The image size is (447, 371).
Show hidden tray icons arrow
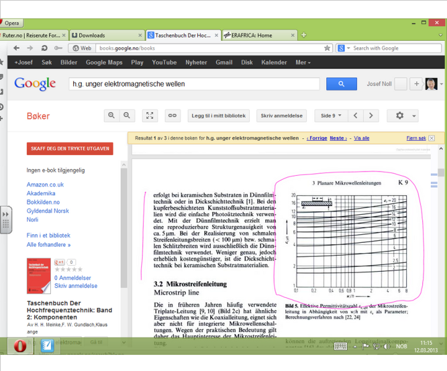coord(355,346)
